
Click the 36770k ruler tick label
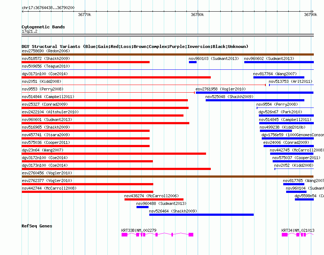tap(84, 15)
